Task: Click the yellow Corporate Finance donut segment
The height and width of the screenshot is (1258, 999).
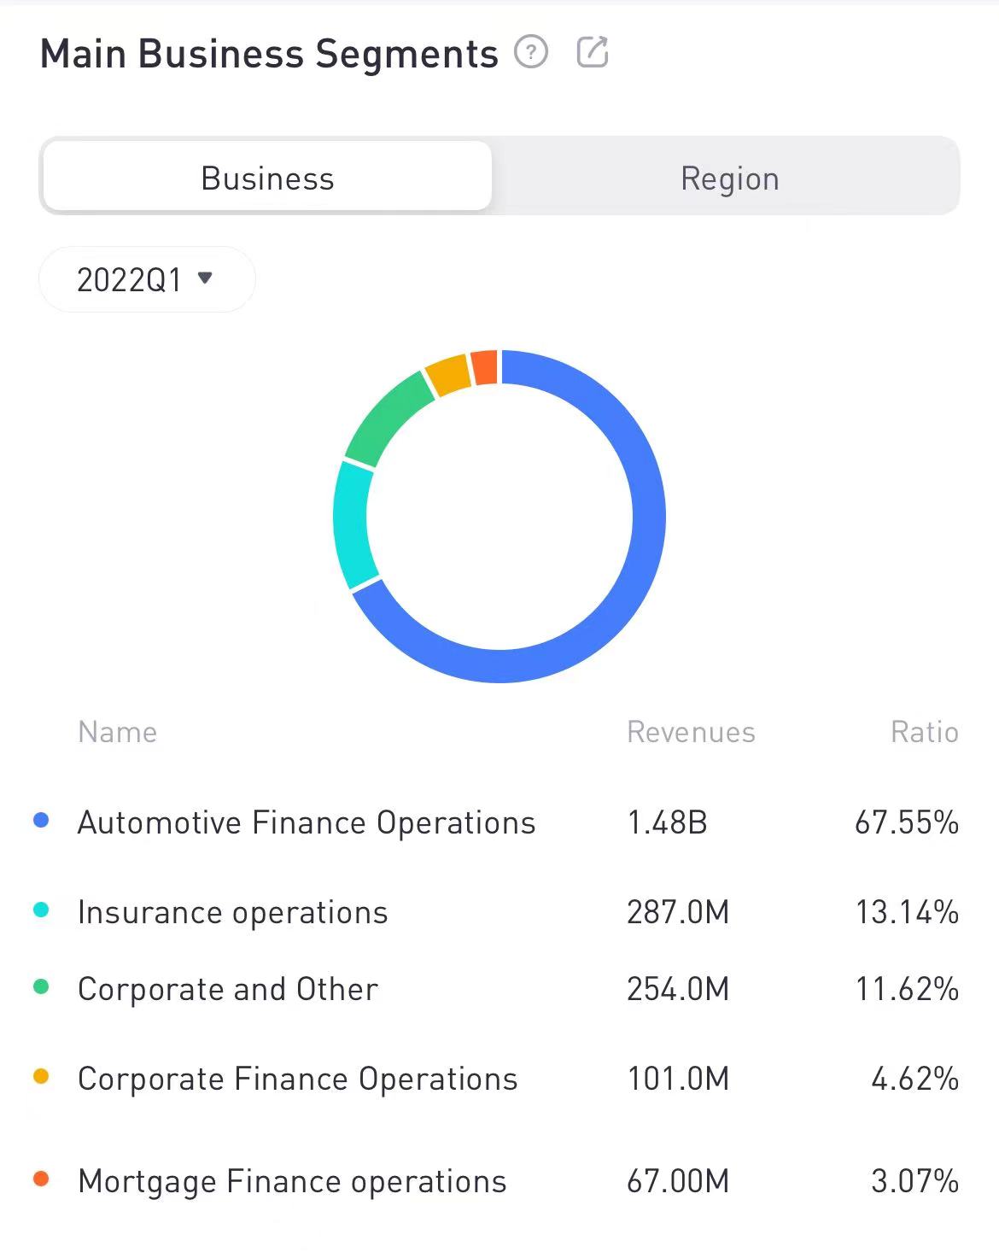Action: [x=448, y=373]
